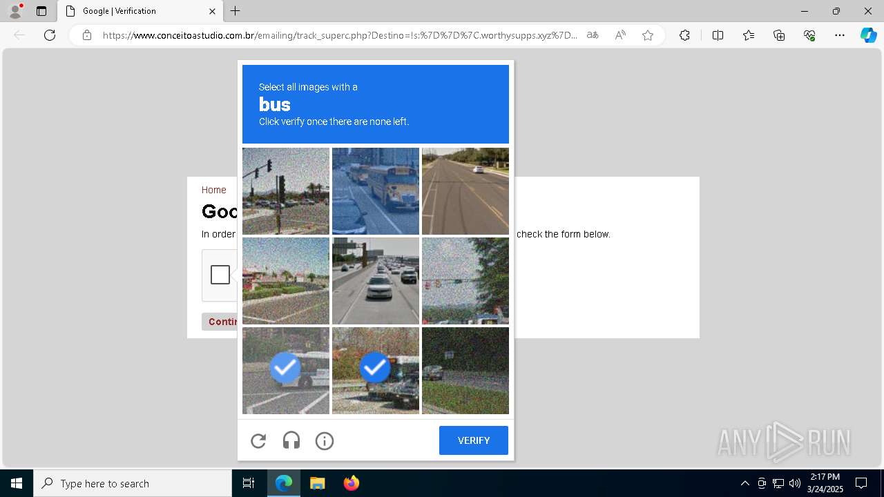
Task: Refresh the page in Edge
Action: [50, 35]
